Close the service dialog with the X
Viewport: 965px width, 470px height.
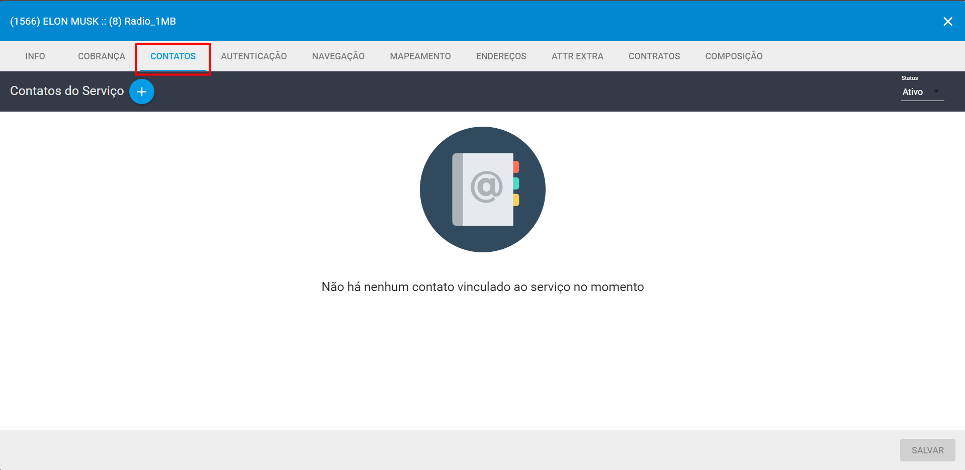pyautogui.click(x=948, y=21)
